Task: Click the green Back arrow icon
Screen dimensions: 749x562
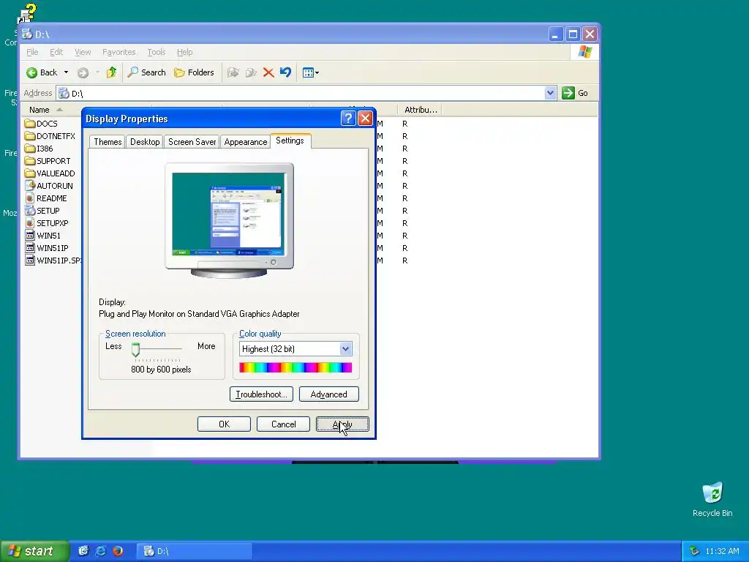Action: pos(32,72)
